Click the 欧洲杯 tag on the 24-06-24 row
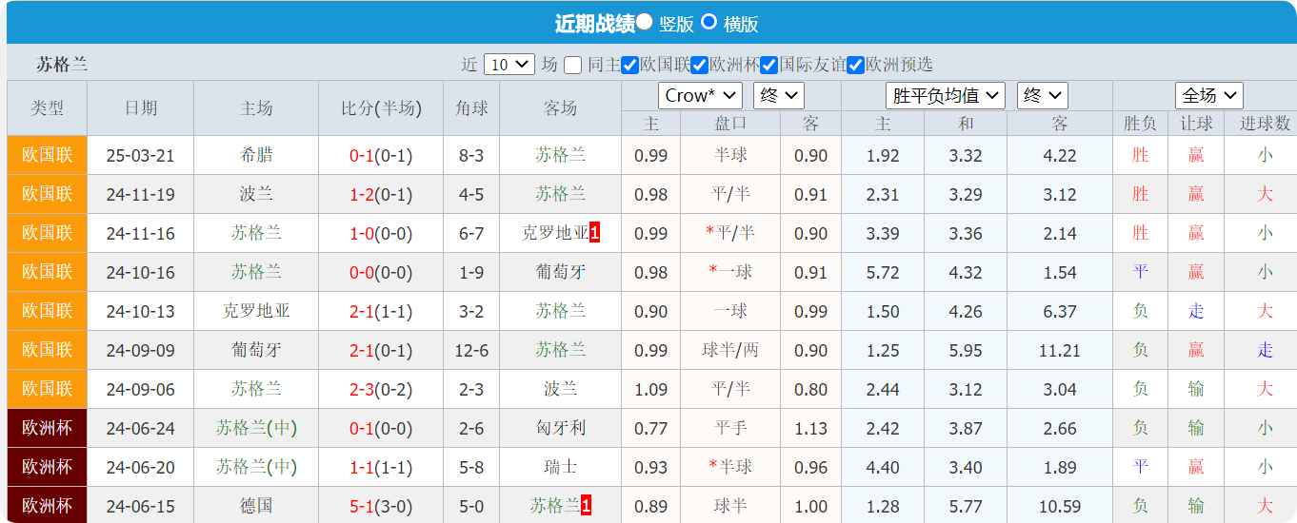This screenshot has height=523, width=1297. 47,428
